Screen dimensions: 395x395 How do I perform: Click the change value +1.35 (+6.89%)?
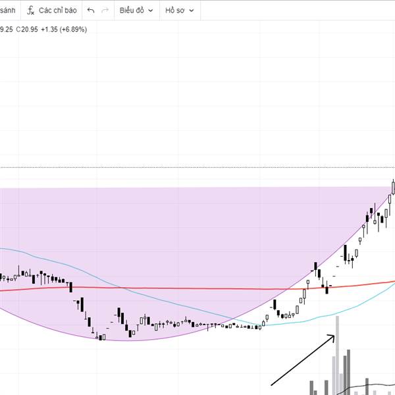tap(64, 30)
